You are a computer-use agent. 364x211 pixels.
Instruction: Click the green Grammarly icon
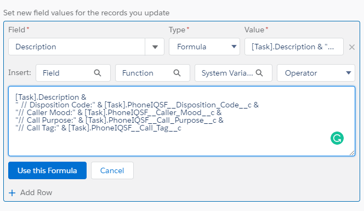pos(337,138)
